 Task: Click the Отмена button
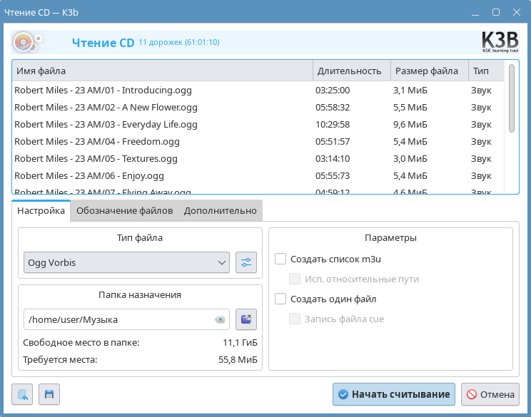(490, 394)
